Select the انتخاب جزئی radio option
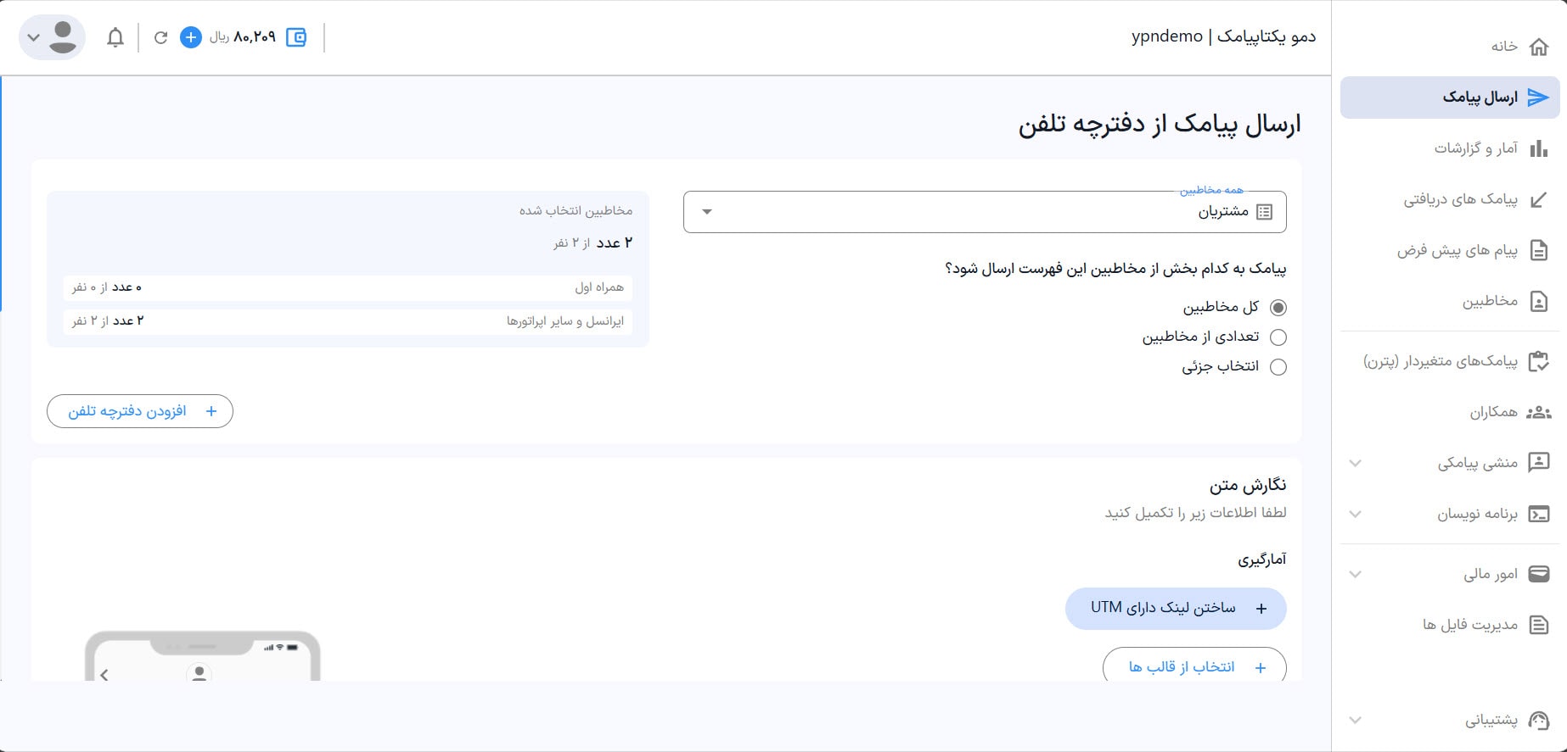 point(1278,367)
